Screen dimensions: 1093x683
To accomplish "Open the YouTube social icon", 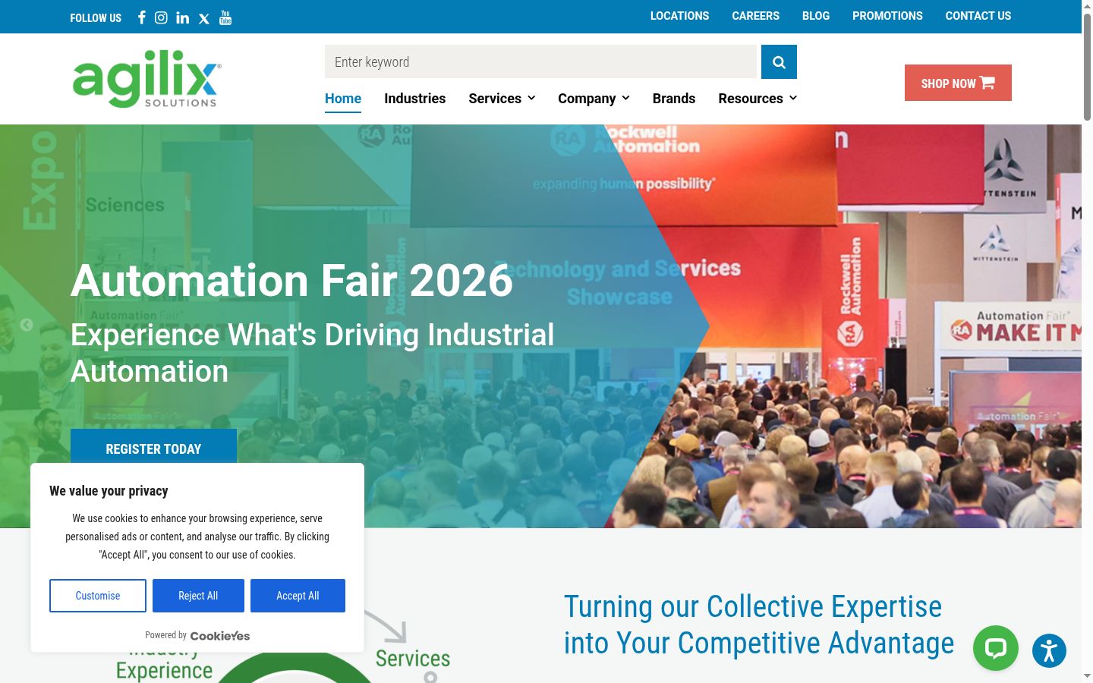I will [225, 17].
